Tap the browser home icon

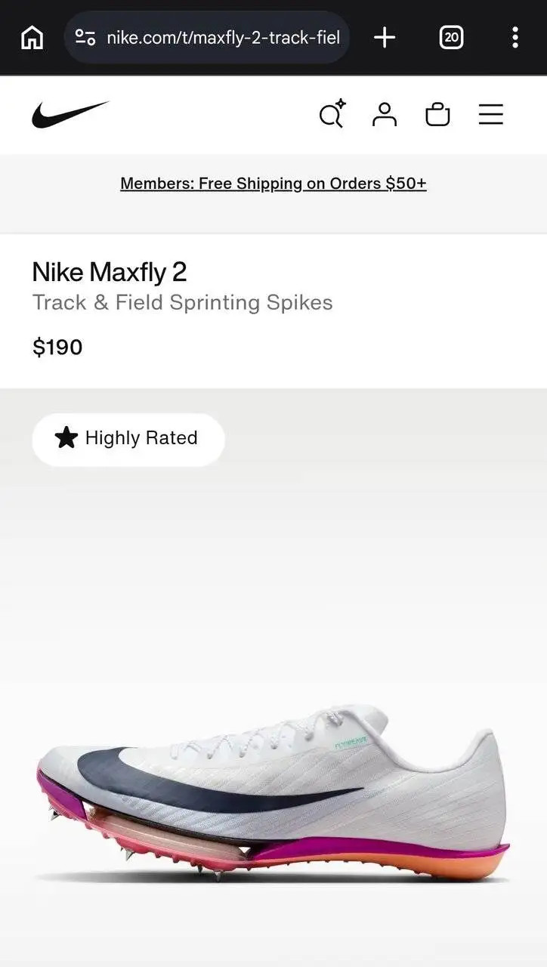tap(32, 37)
